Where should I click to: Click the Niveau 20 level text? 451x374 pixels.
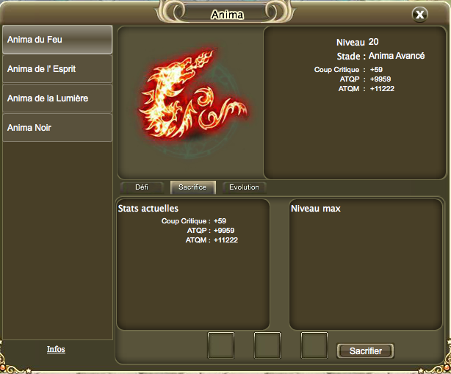coord(358,43)
